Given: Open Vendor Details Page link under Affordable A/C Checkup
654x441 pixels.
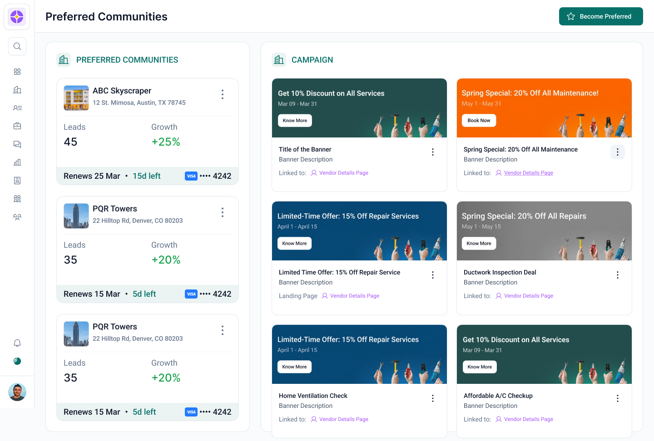Looking at the screenshot, I should pos(528,419).
